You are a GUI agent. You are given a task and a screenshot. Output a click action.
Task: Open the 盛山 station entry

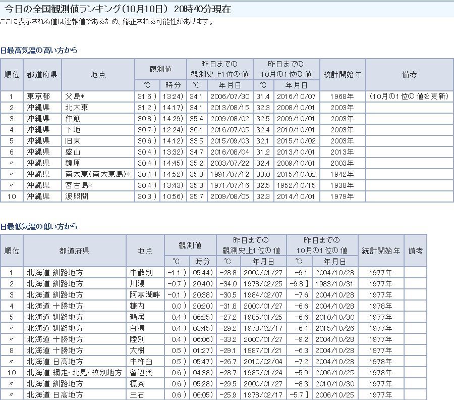pyautogui.click(x=73, y=152)
